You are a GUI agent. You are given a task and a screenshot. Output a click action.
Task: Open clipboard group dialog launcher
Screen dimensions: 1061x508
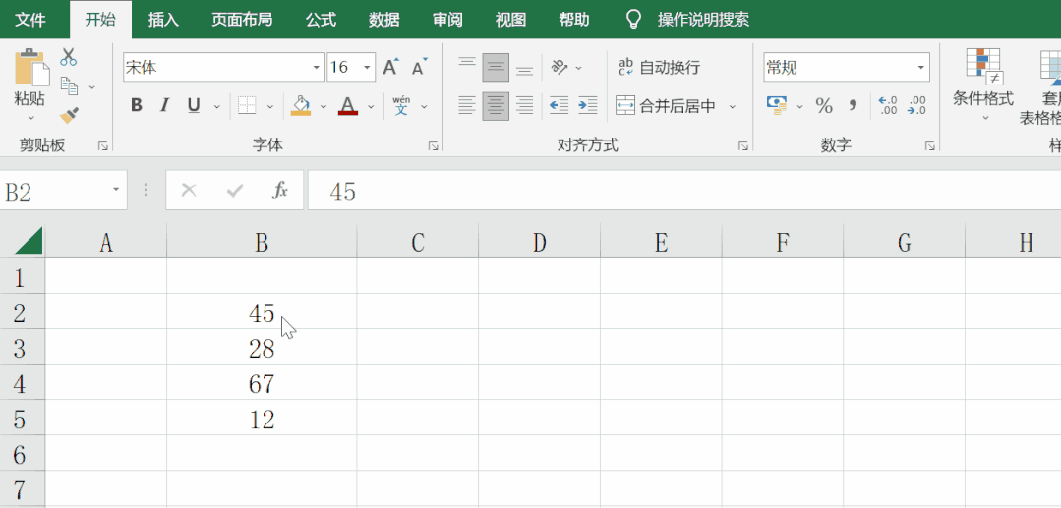point(103,145)
